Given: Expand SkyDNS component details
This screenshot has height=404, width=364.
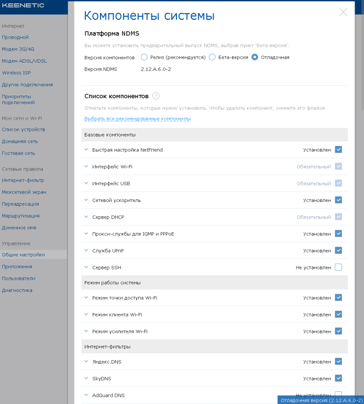Looking at the screenshot, I should click(x=86, y=378).
